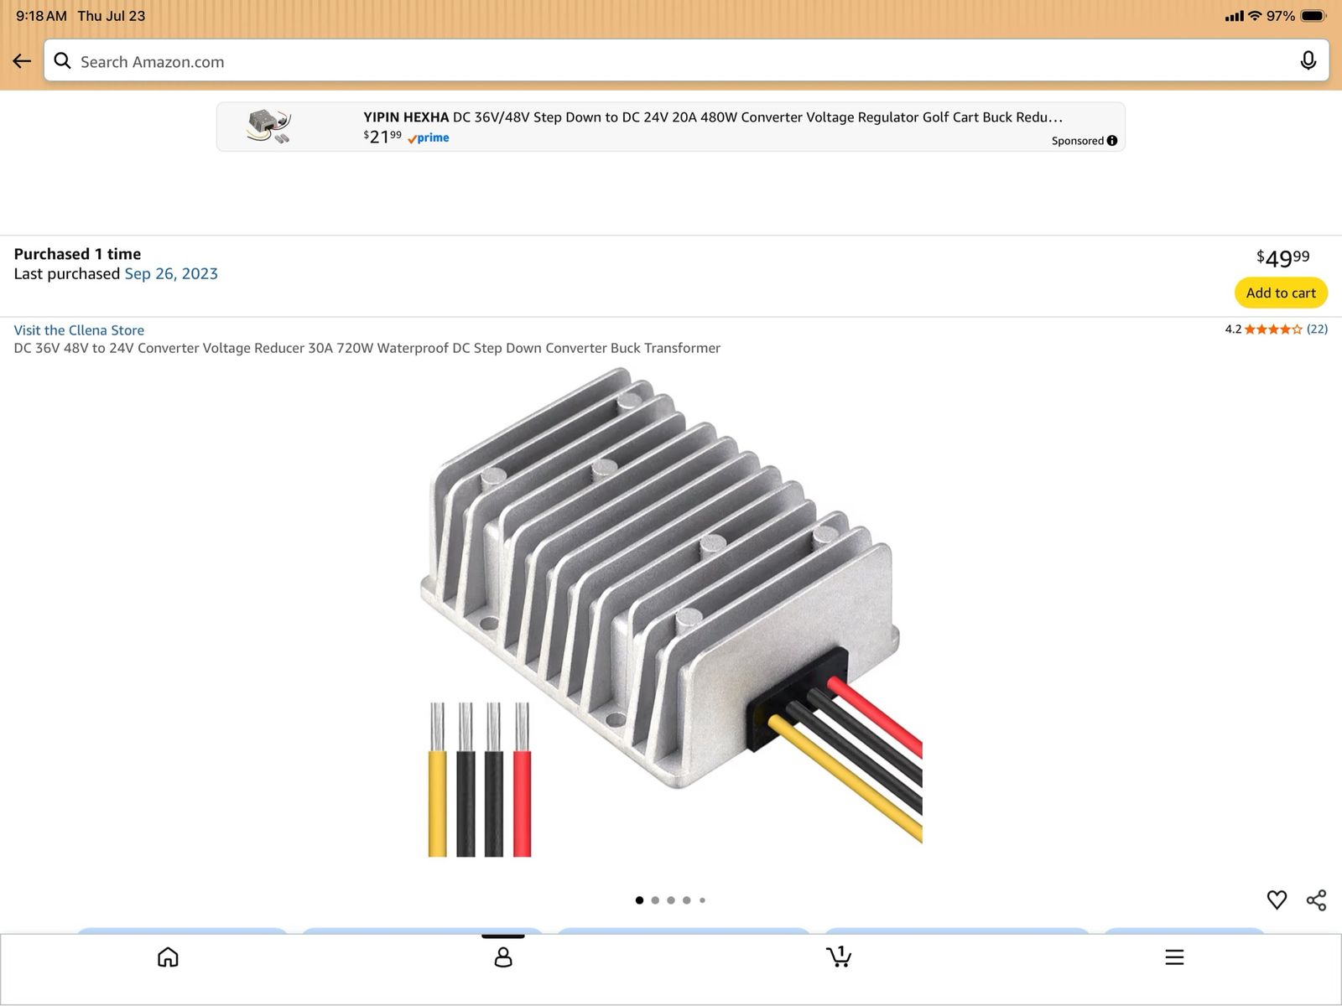Click the magnifying glass search icon

(x=63, y=61)
